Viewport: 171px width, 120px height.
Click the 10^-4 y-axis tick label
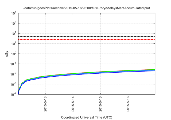(x=13, y=94)
